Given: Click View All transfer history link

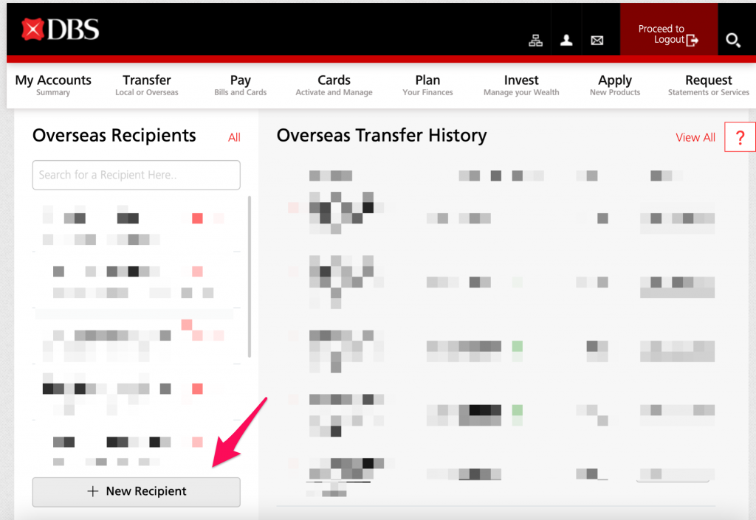Looking at the screenshot, I should click(695, 138).
